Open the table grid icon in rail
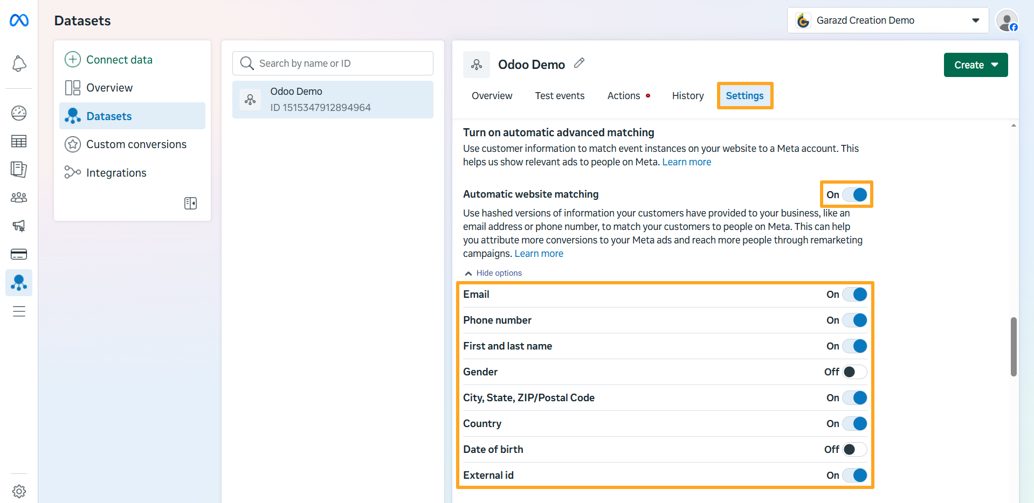Screen dimensions: 1034x503 19,141
